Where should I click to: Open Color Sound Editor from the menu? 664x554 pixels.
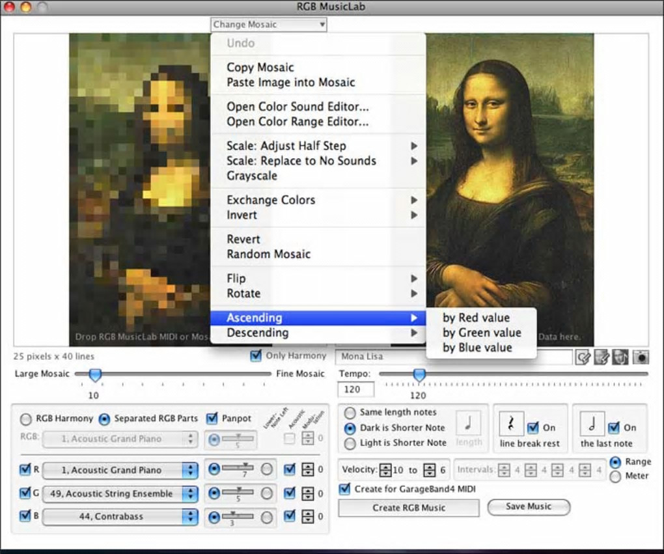(318, 107)
